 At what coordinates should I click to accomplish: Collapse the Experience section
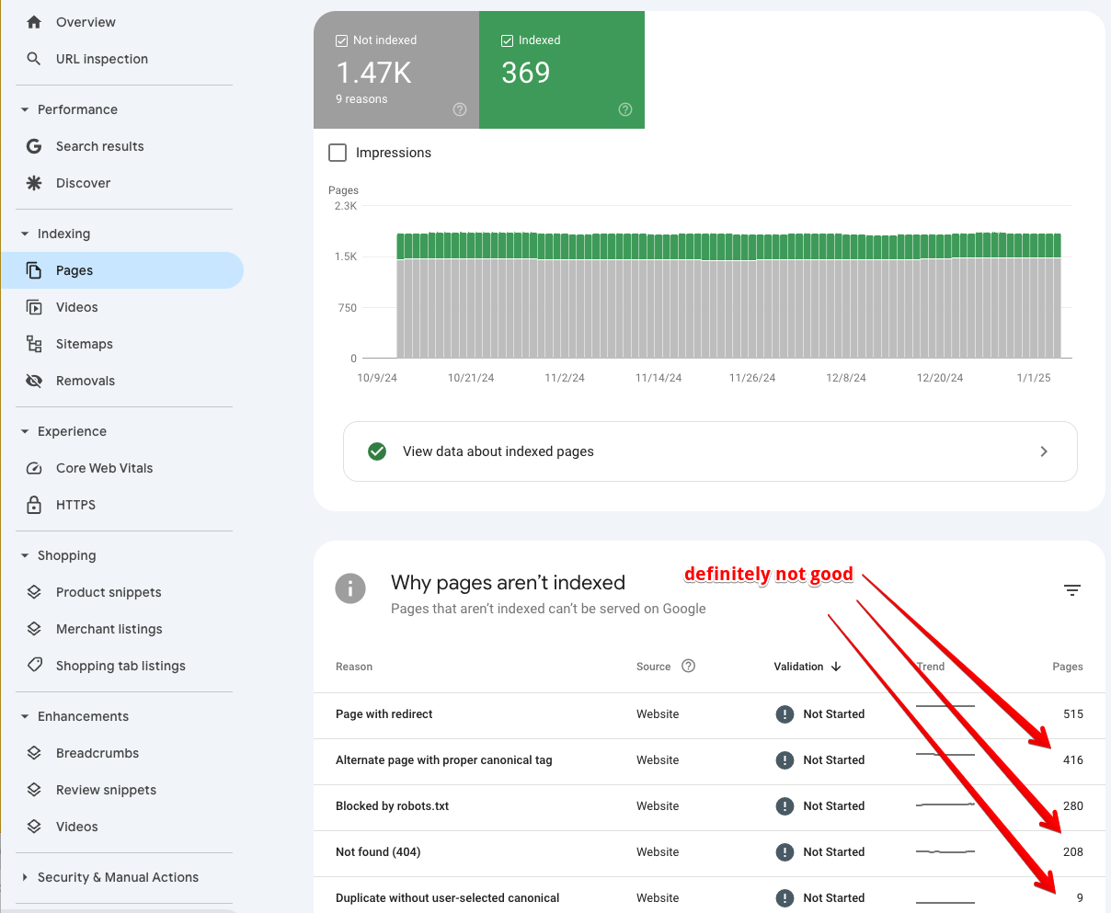(x=25, y=431)
